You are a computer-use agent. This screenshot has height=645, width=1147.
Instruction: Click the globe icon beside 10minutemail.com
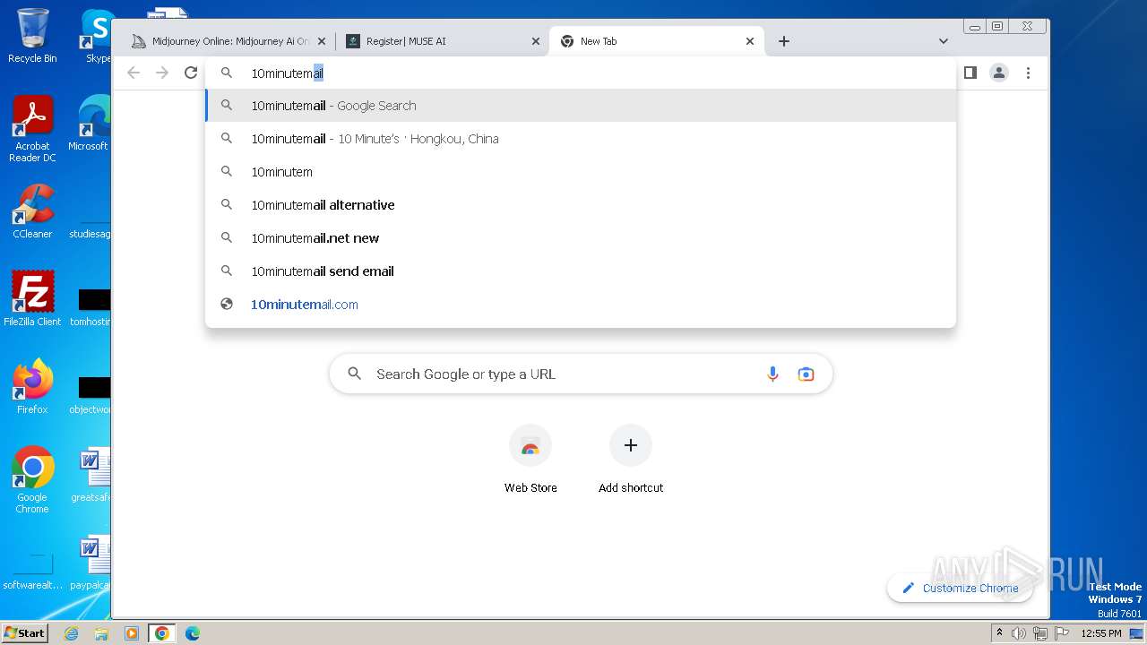[227, 305]
